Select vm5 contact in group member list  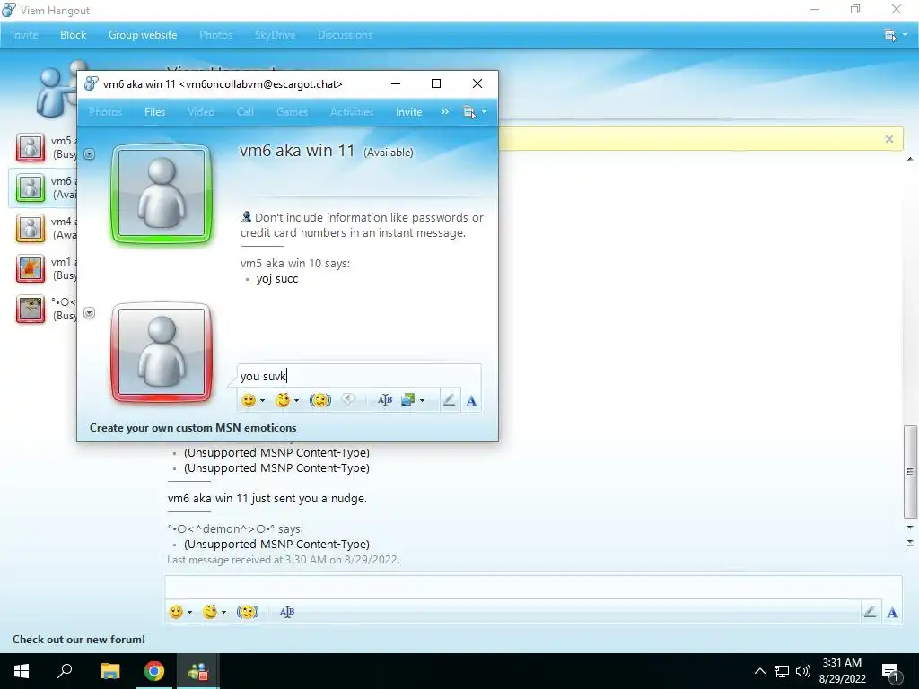tap(42, 147)
